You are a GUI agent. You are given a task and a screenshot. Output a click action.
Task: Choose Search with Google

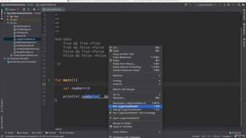click(135, 89)
